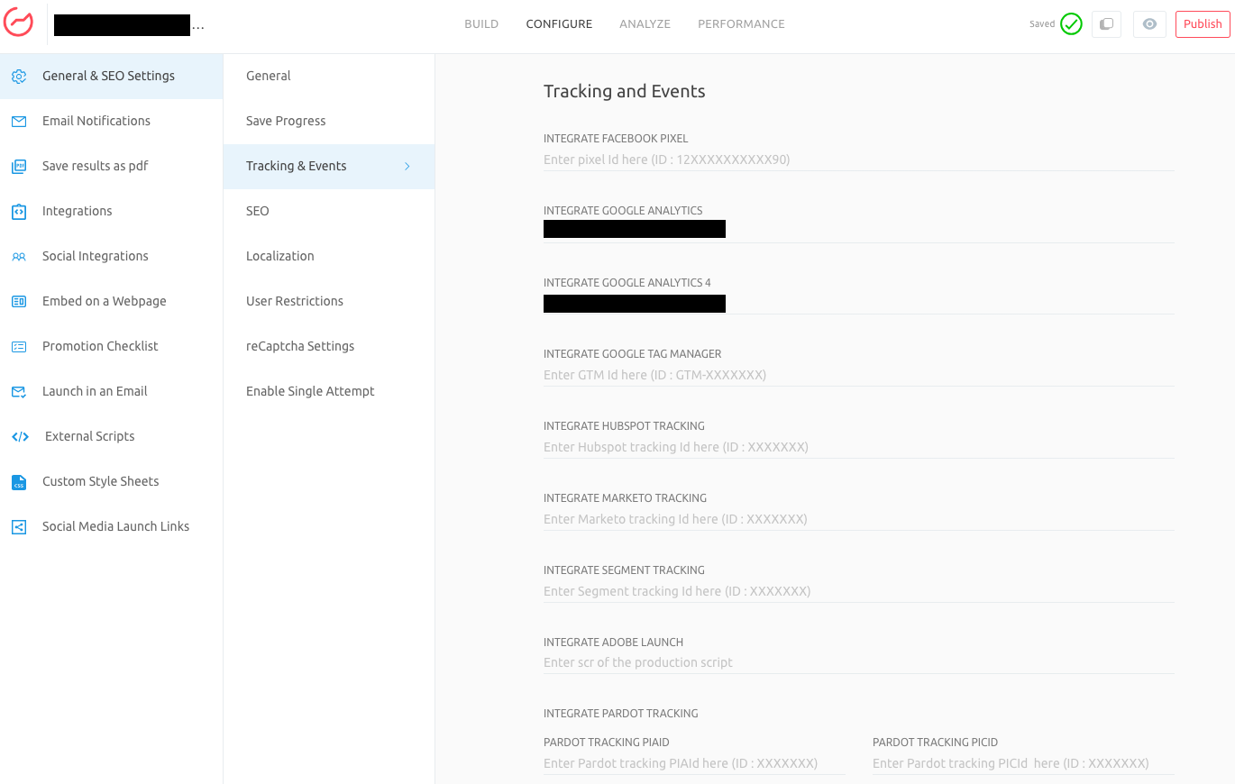1235x784 pixels.
Task: Select Embed on a Webpage
Action: (x=111, y=302)
